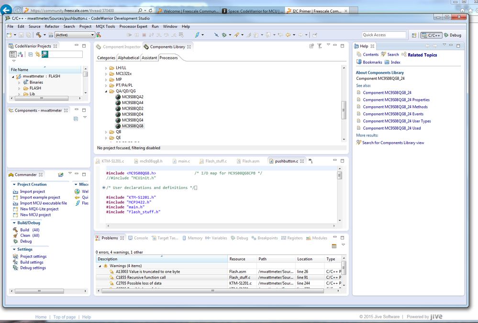
Task: Switch to the Alphabetical tab
Action: 128,58
